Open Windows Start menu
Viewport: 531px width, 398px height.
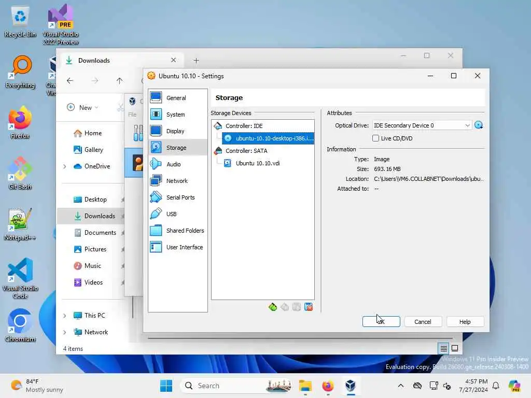pyautogui.click(x=166, y=386)
